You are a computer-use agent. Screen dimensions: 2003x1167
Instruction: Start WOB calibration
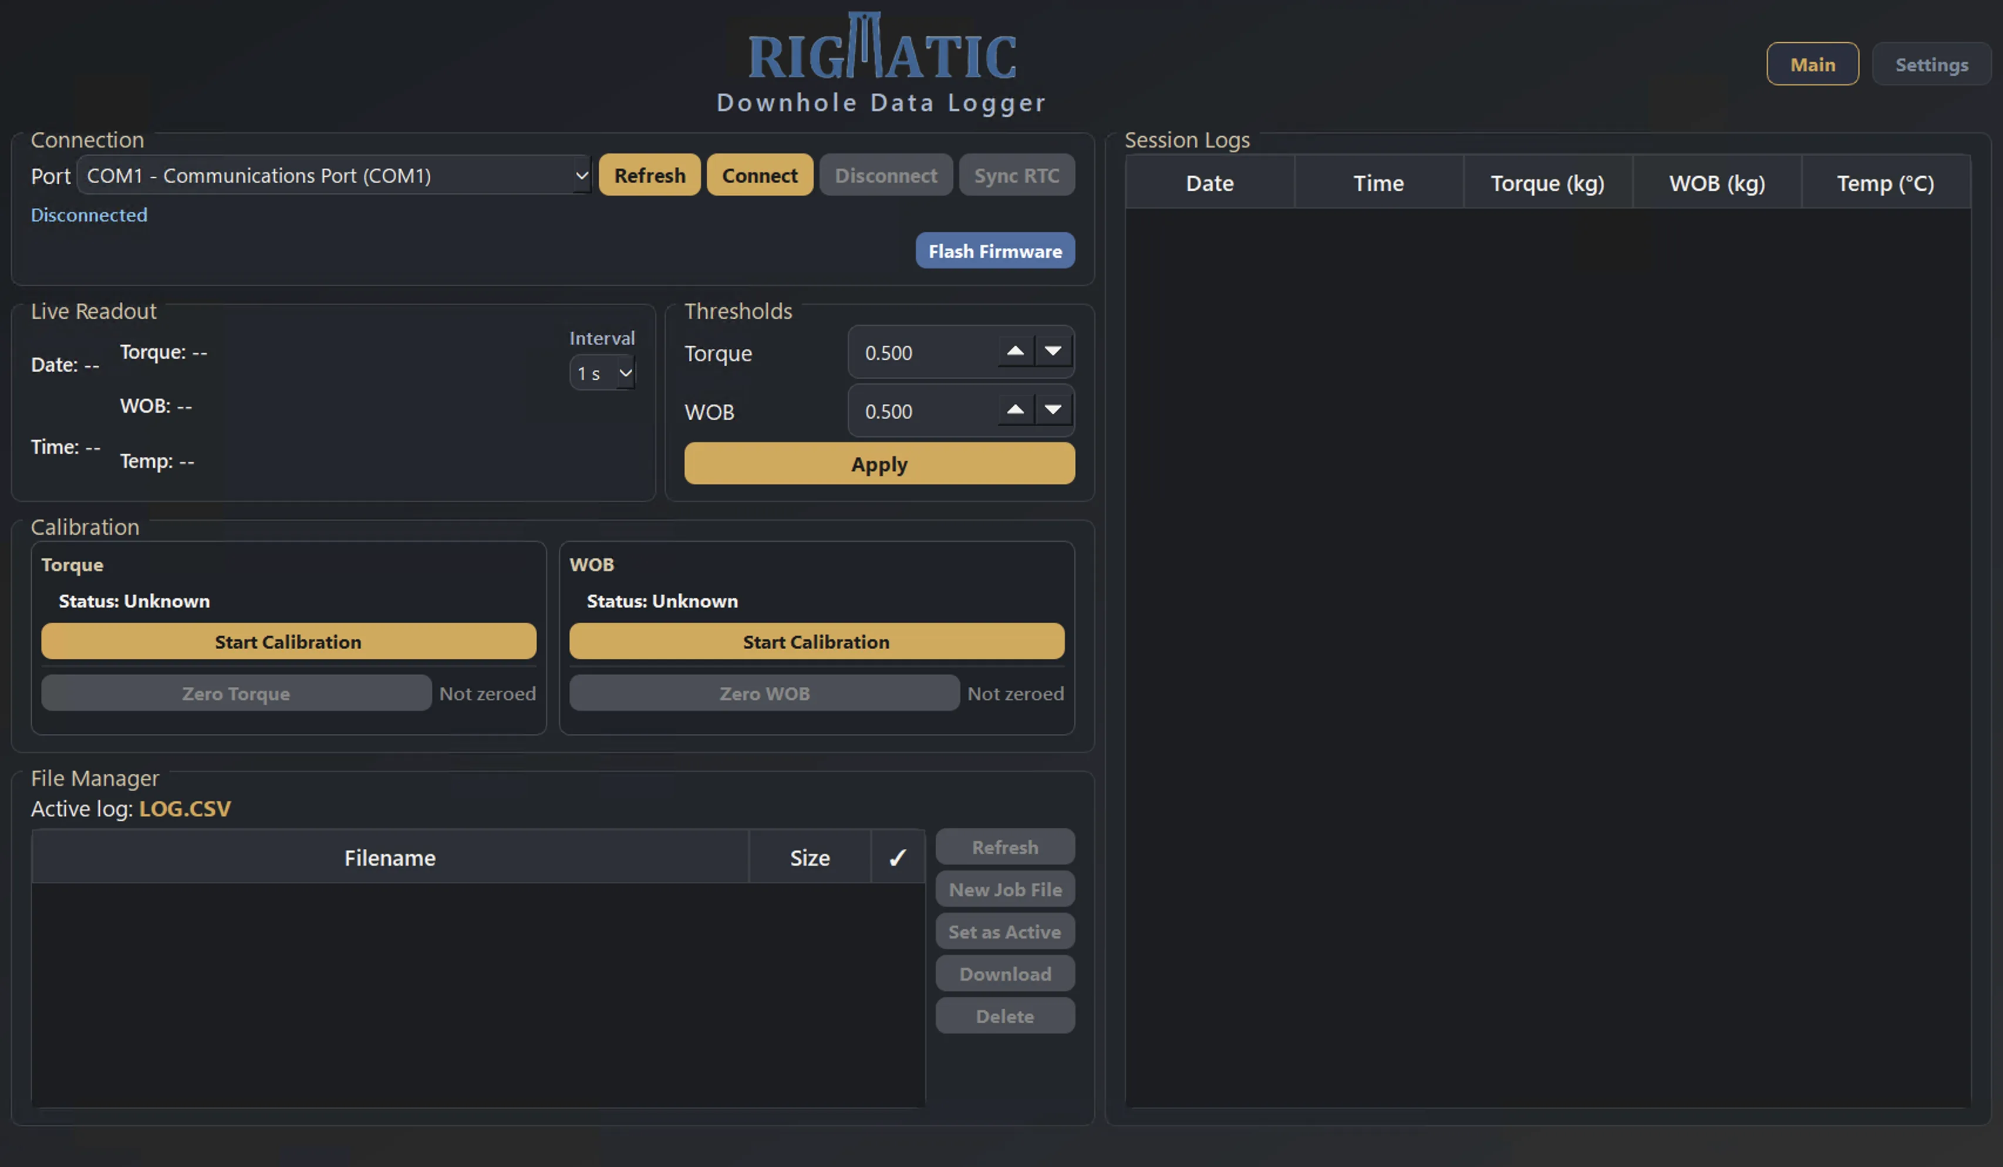[x=817, y=642]
